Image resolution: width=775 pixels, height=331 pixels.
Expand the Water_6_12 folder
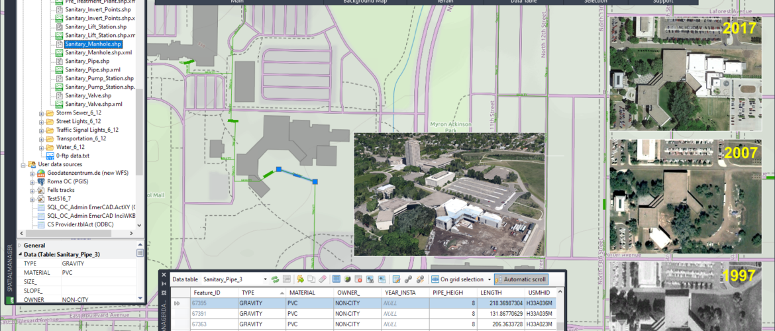[x=42, y=147]
